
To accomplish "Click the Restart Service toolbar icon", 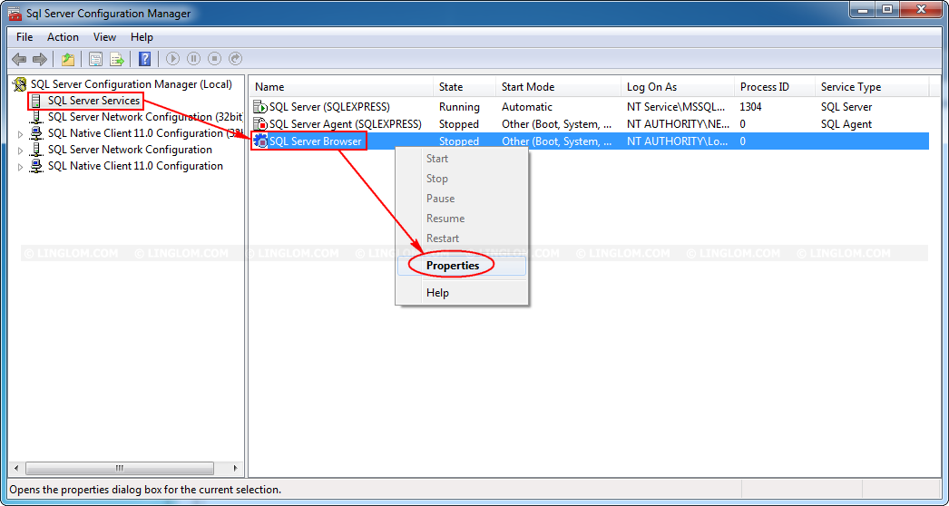I will [x=235, y=59].
